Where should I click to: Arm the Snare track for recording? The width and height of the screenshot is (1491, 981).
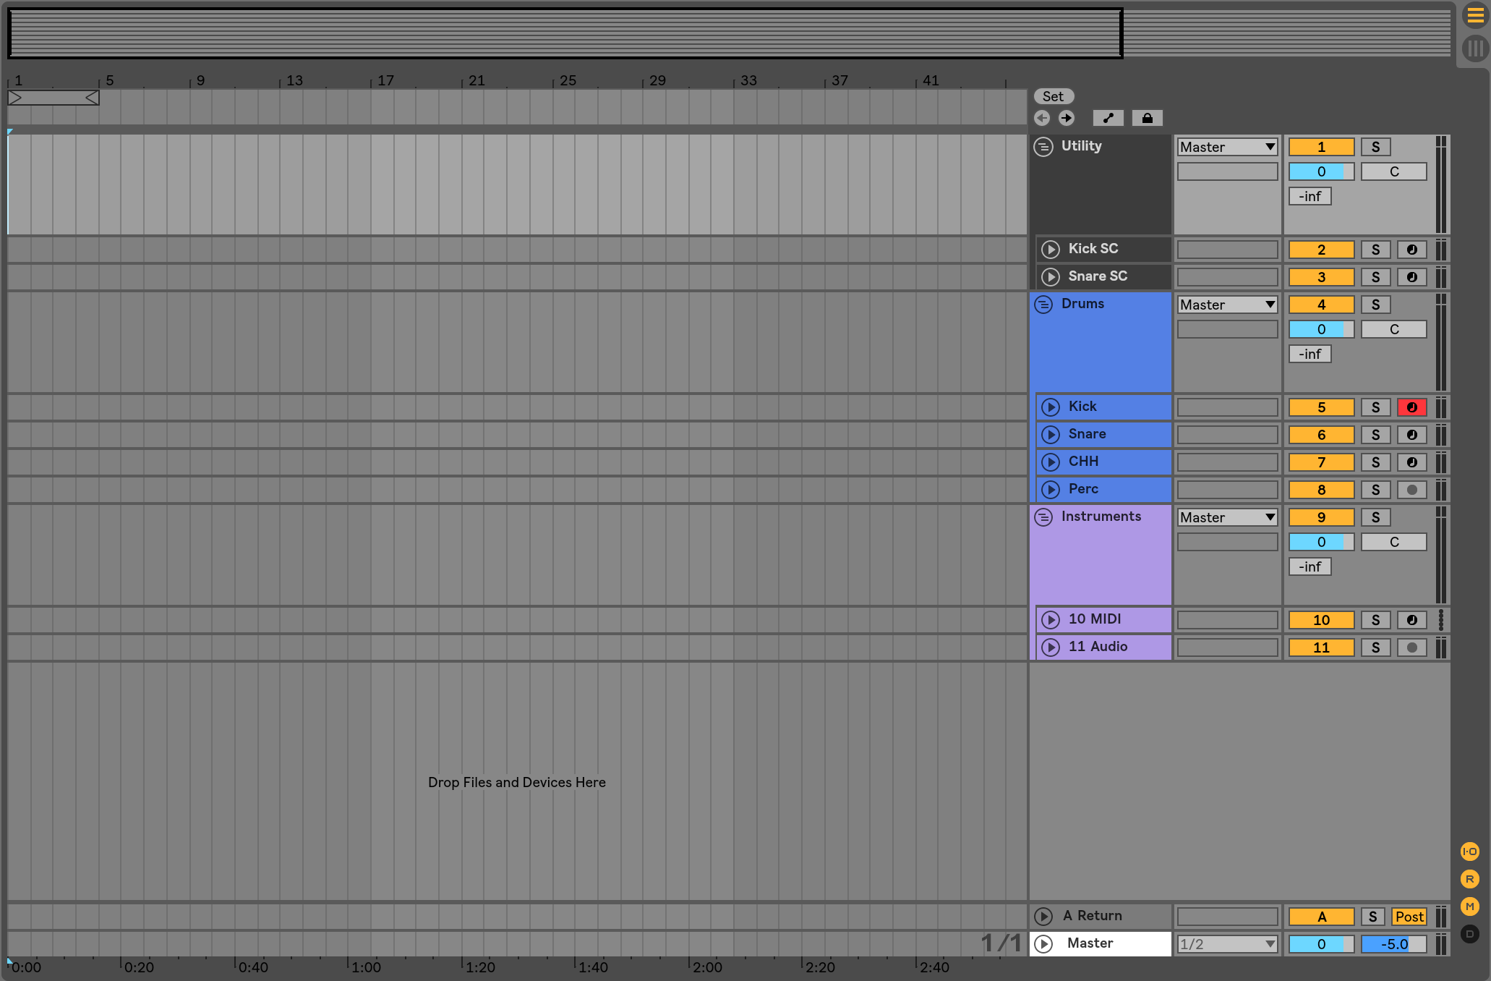pyautogui.click(x=1412, y=435)
